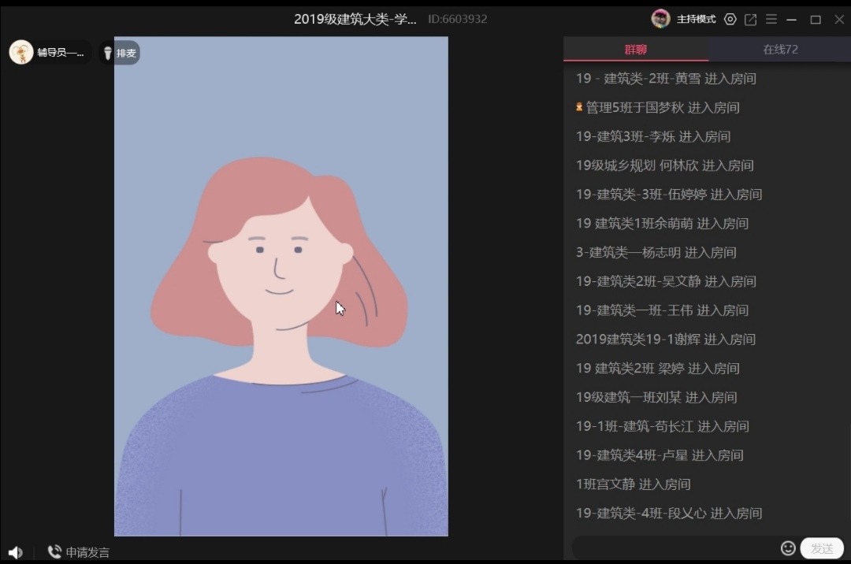
Task: Click message 19 建筑类1班余萌萌 进入房间
Action: click(662, 224)
